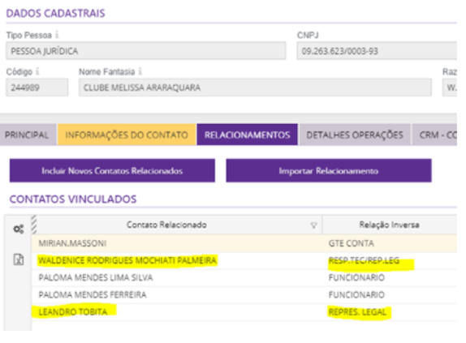Select the WALDENICE RODRIGUES MOCHIATI PALMEIRA row
Viewport: 466px width, 343px height.
(244, 260)
